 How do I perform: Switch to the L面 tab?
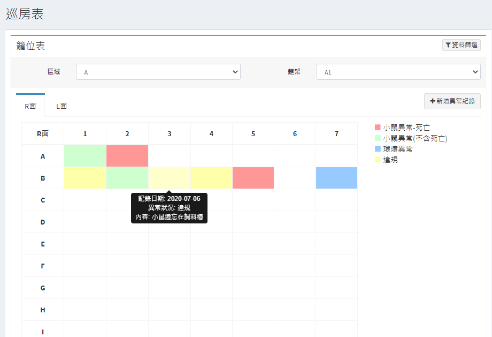tap(61, 106)
